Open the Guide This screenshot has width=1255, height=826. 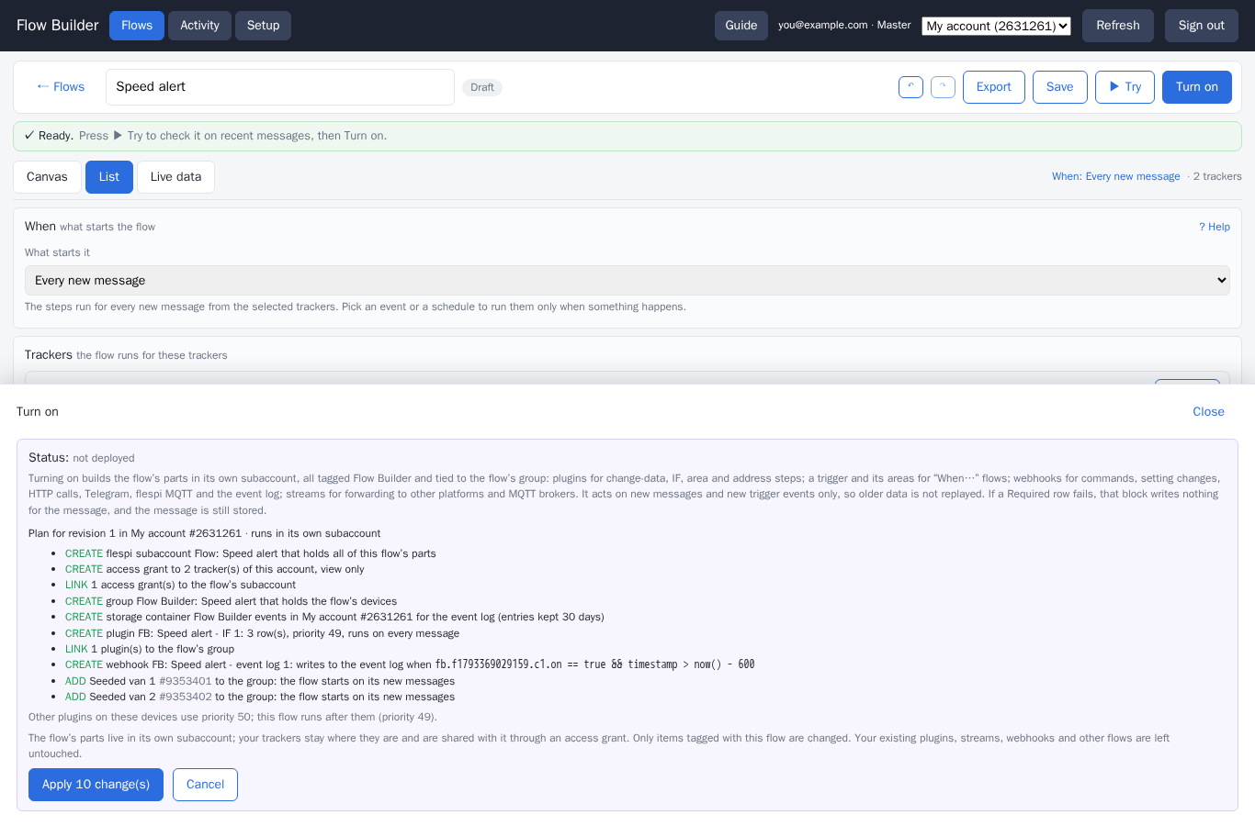(x=741, y=26)
